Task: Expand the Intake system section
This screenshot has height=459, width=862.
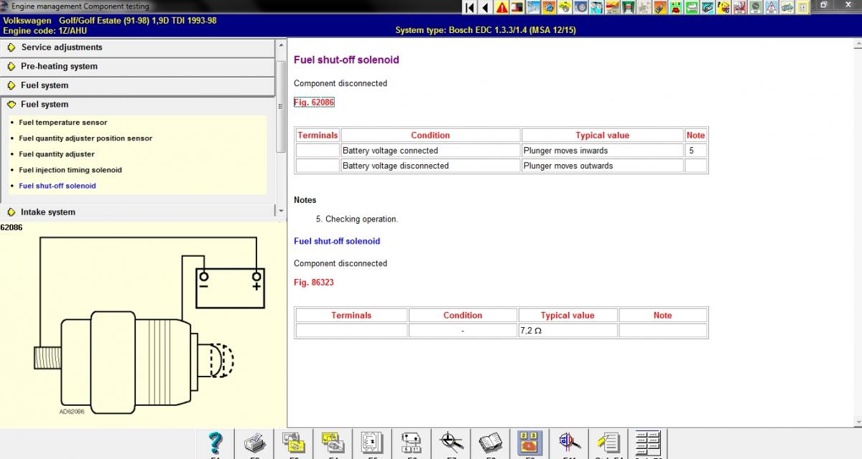Action: pos(48,212)
